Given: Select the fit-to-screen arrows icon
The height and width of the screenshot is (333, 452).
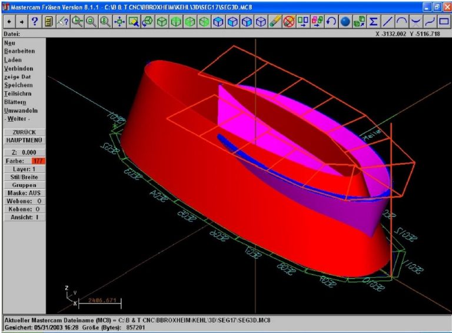Looking at the screenshot, I should pos(119,21).
